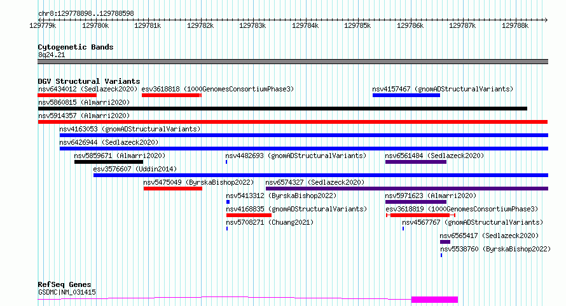Open the nsv5538760 (ByrskaBishop2022) label

tap(495, 249)
